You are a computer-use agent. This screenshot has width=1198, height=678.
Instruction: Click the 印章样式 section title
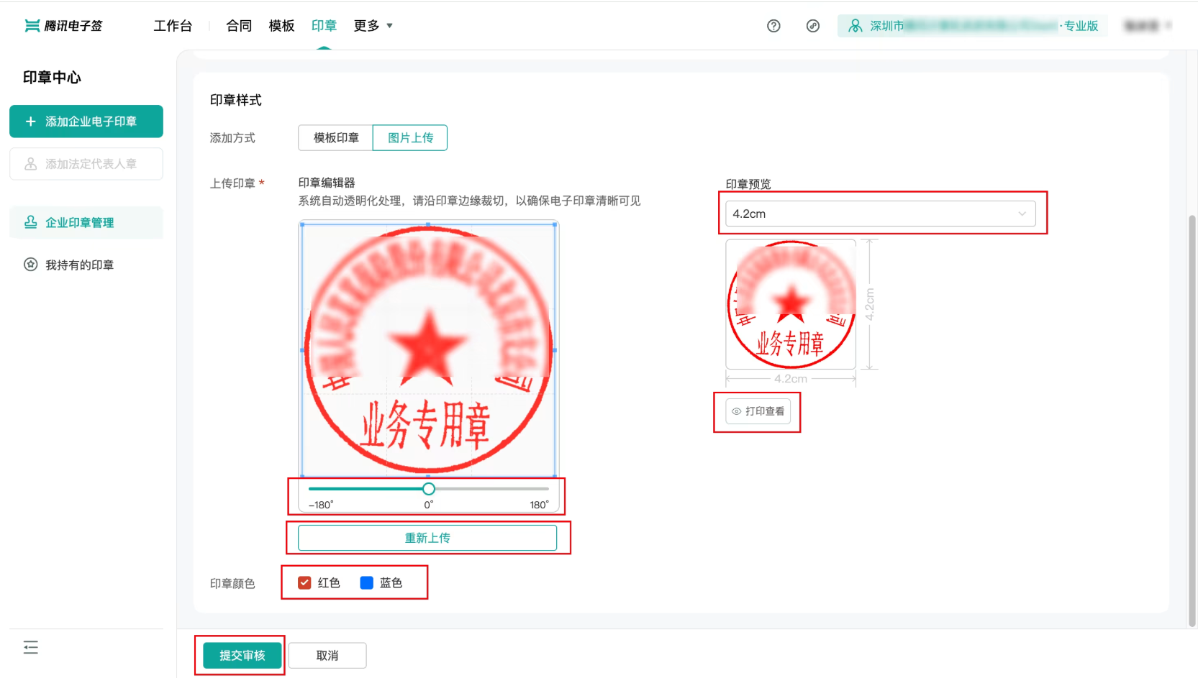[236, 100]
